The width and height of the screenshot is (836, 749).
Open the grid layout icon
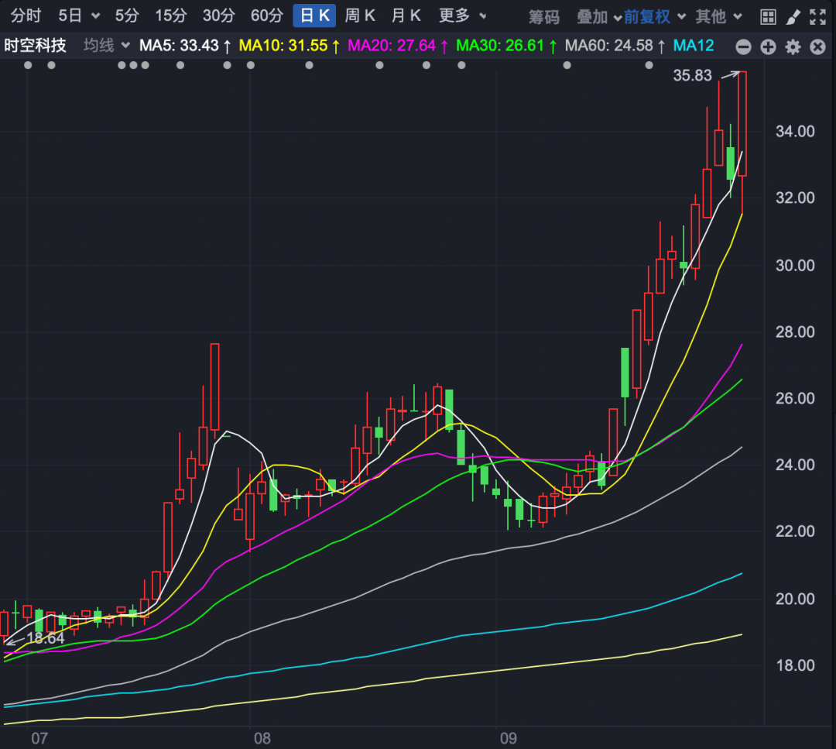click(767, 16)
